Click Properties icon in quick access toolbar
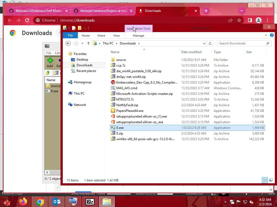277x207 pixels. click(74, 28)
